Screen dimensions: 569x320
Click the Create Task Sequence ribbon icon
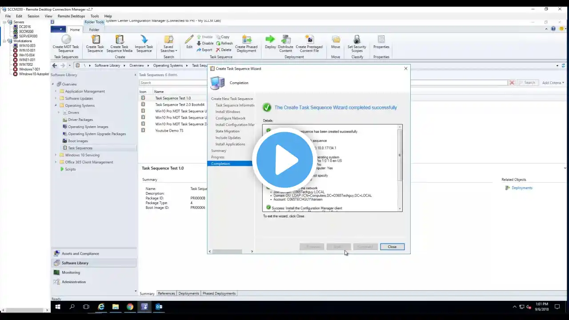pyautogui.click(x=95, y=40)
